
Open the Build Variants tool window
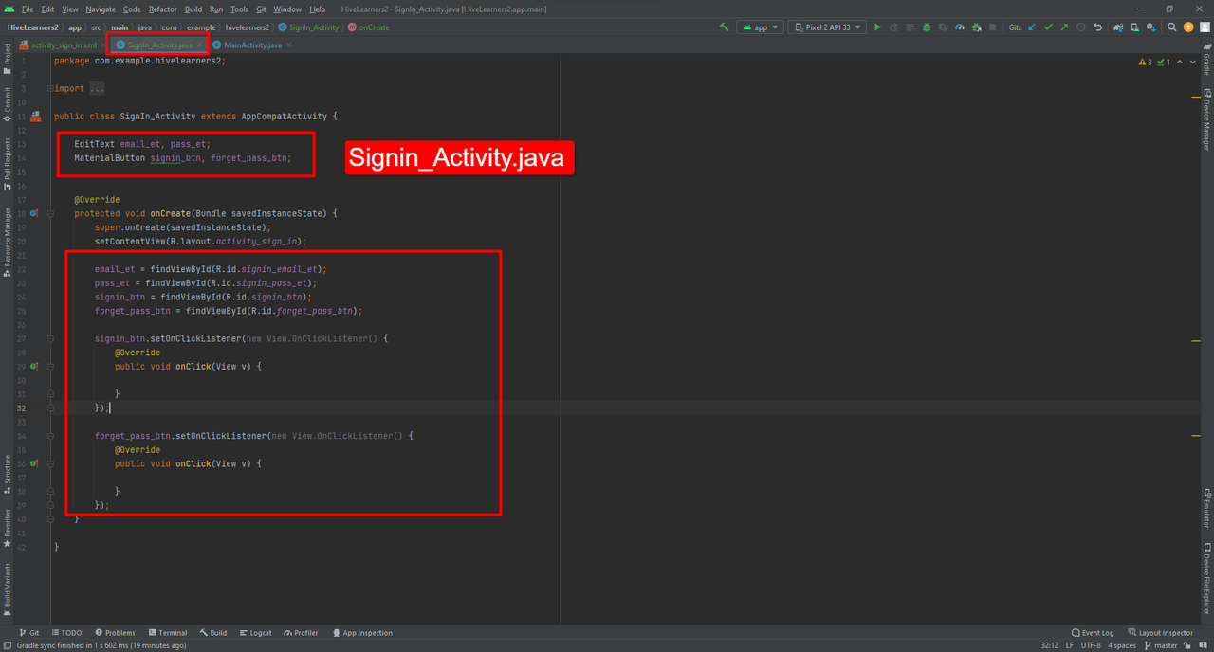coord(8,589)
